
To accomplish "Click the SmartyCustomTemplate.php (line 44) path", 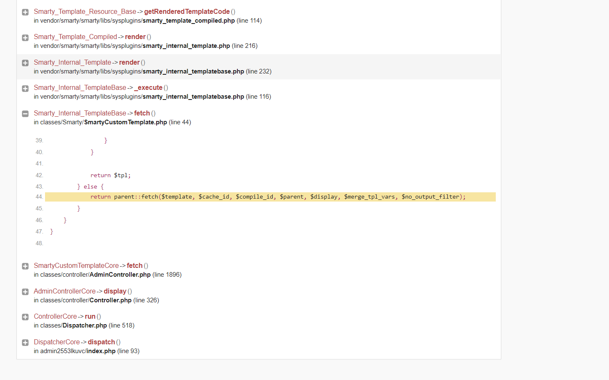I will (x=112, y=122).
